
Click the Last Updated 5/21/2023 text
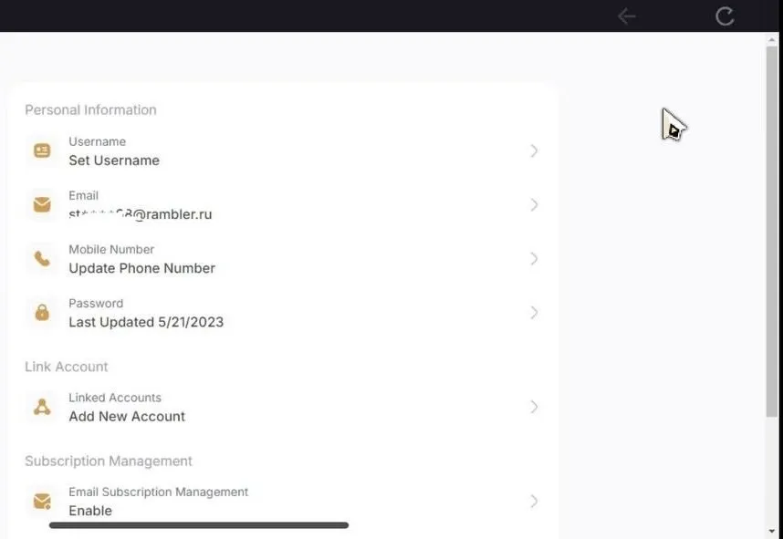coord(146,322)
